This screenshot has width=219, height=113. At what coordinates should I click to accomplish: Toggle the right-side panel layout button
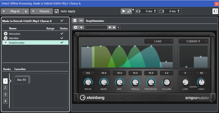[x=215, y=11]
